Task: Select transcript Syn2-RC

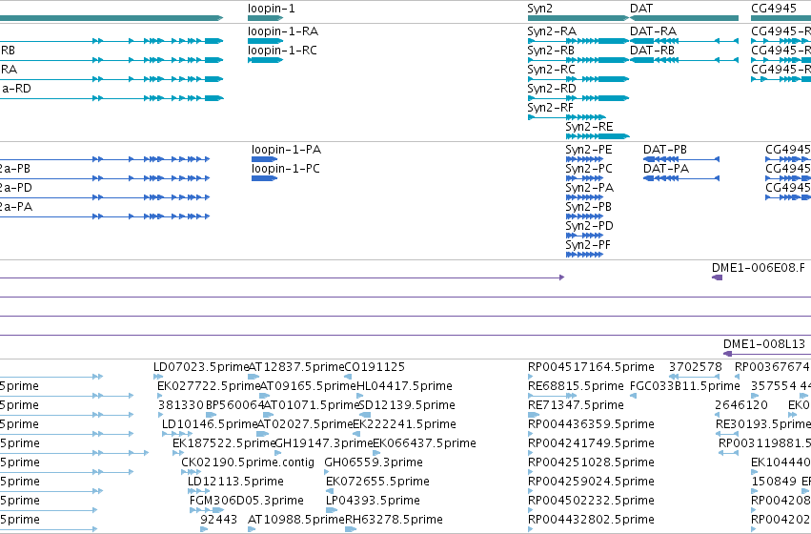Action: click(578, 79)
